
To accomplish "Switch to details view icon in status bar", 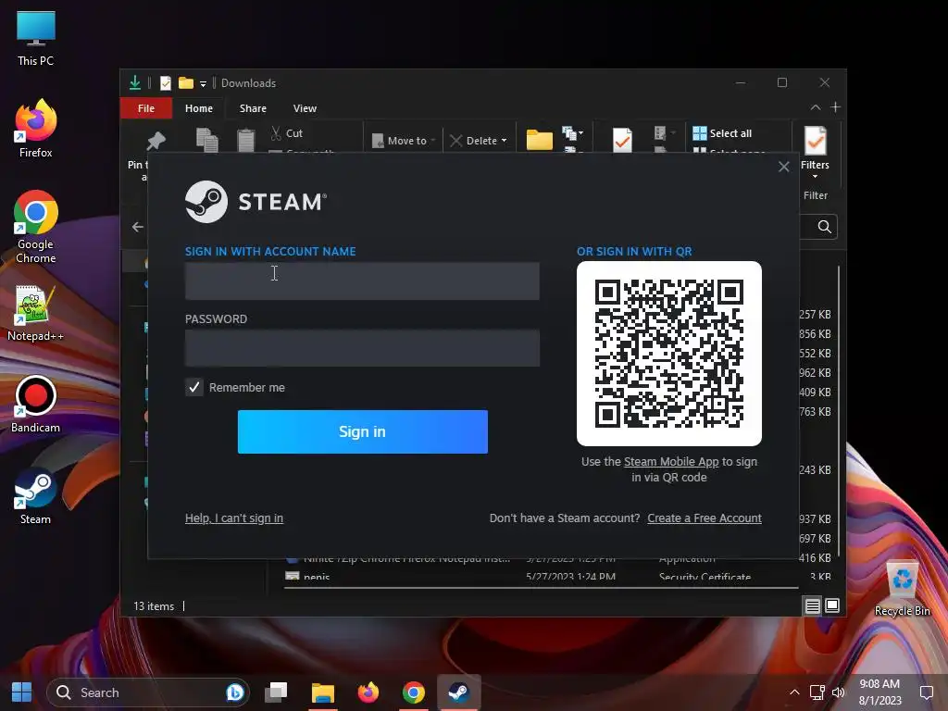I will [x=813, y=605].
